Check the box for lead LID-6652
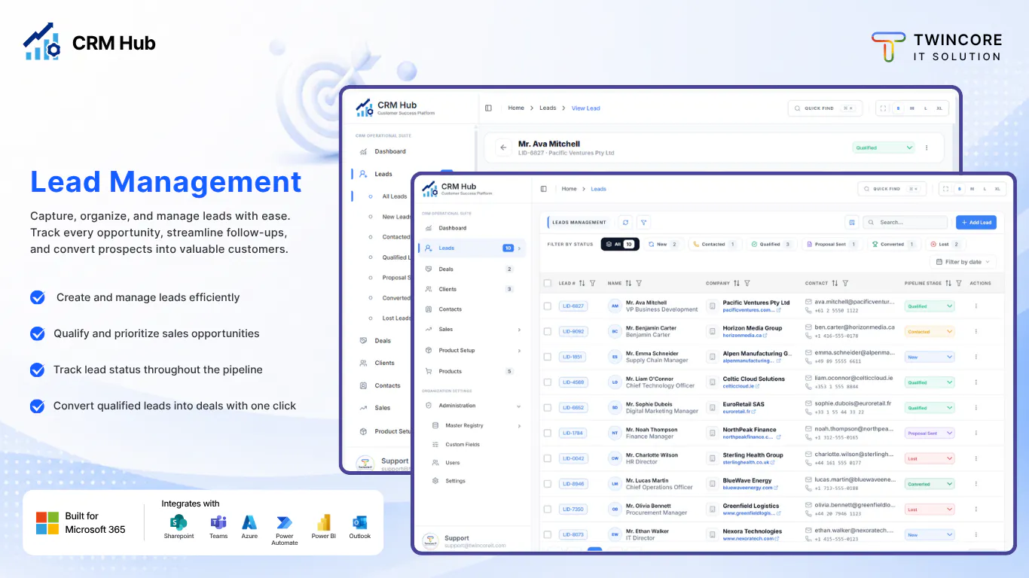The width and height of the screenshot is (1029, 578). 548,408
